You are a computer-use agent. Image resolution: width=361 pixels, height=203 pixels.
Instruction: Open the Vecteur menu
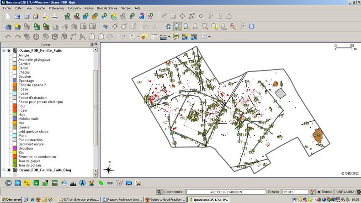pos(126,8)
